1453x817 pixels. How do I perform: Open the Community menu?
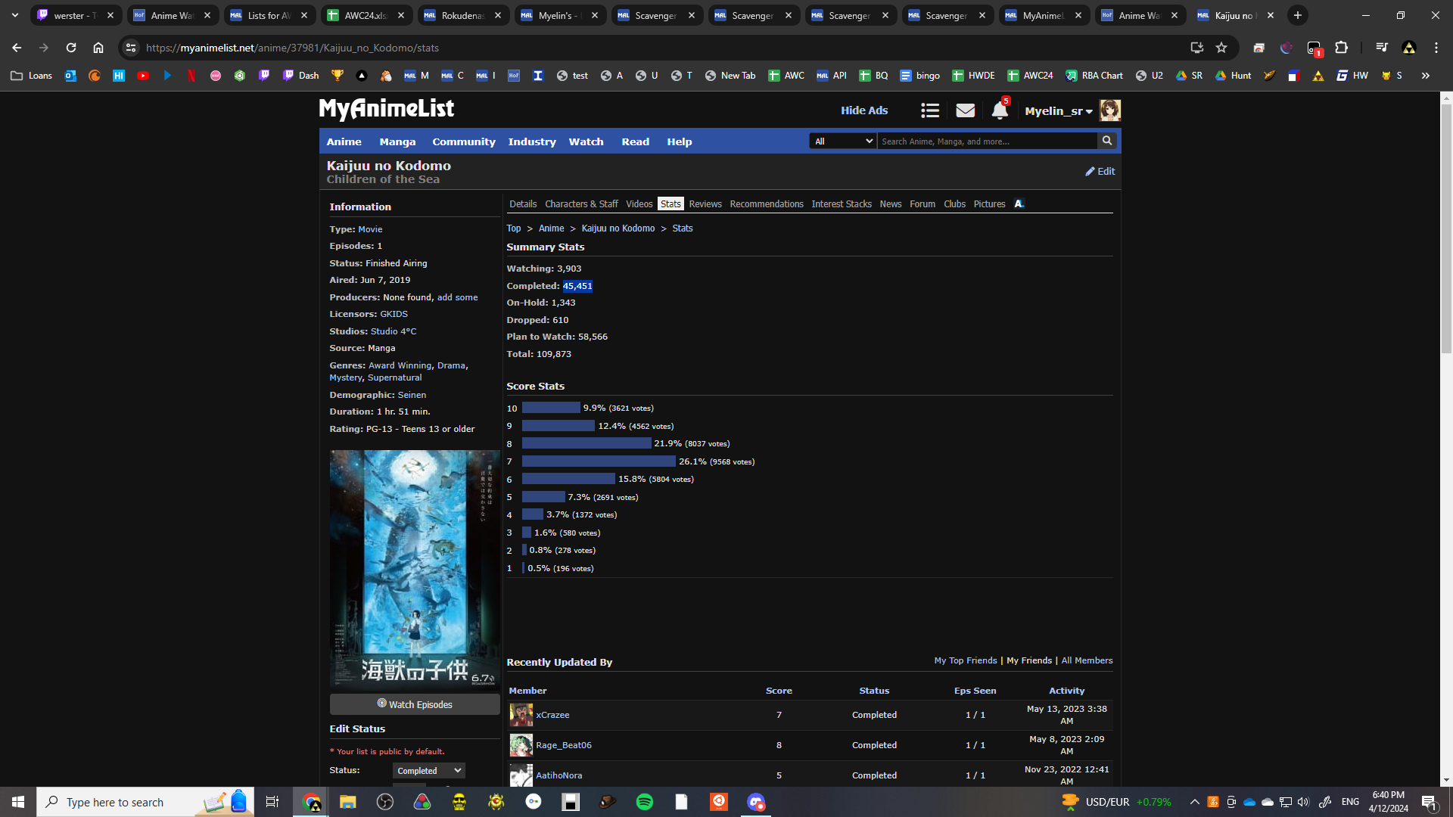(463, 141)
